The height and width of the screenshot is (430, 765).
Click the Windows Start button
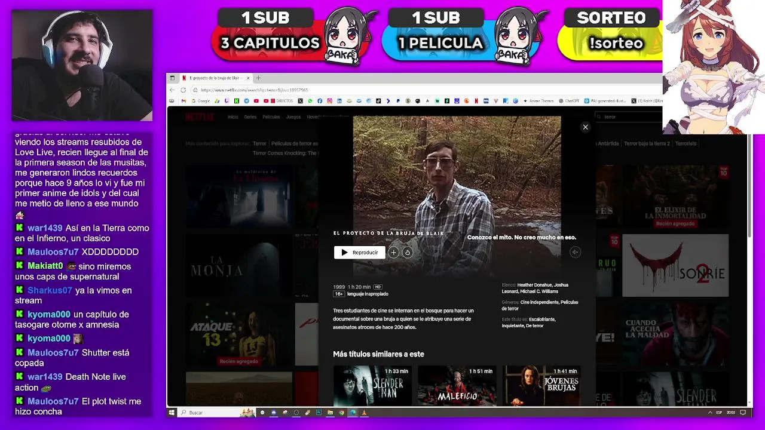click(172, 413)
